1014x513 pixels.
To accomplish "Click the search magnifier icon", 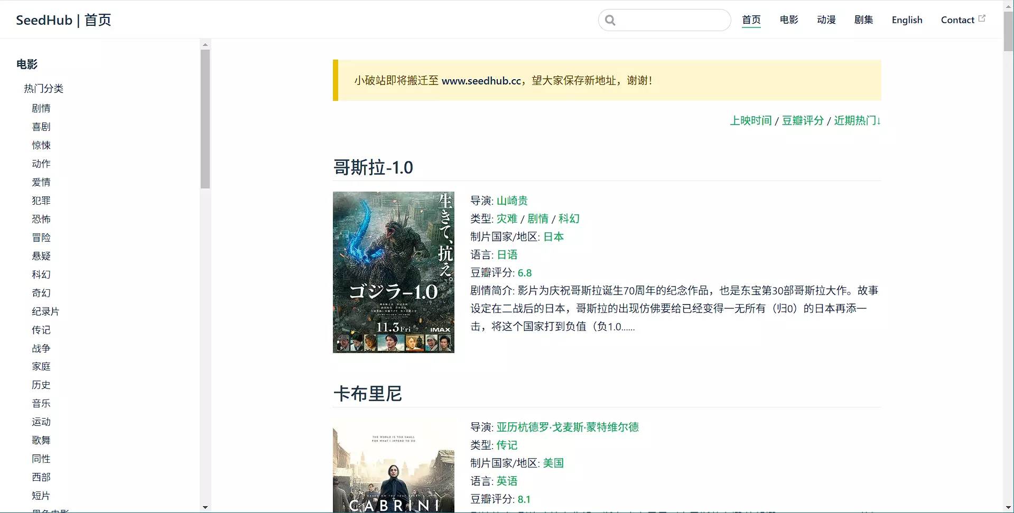I will point(610,20).
